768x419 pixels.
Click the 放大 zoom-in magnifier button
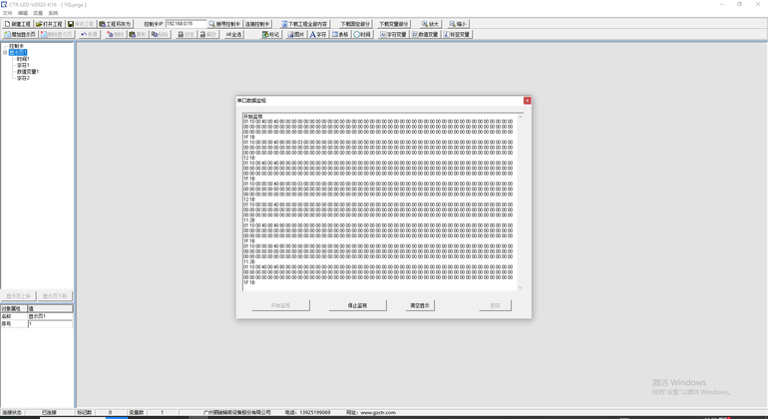[431, 24]
